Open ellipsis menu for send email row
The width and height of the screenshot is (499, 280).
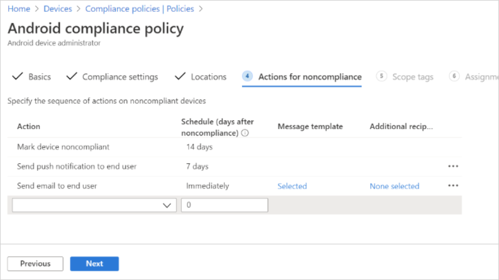(x=453, y=185)
